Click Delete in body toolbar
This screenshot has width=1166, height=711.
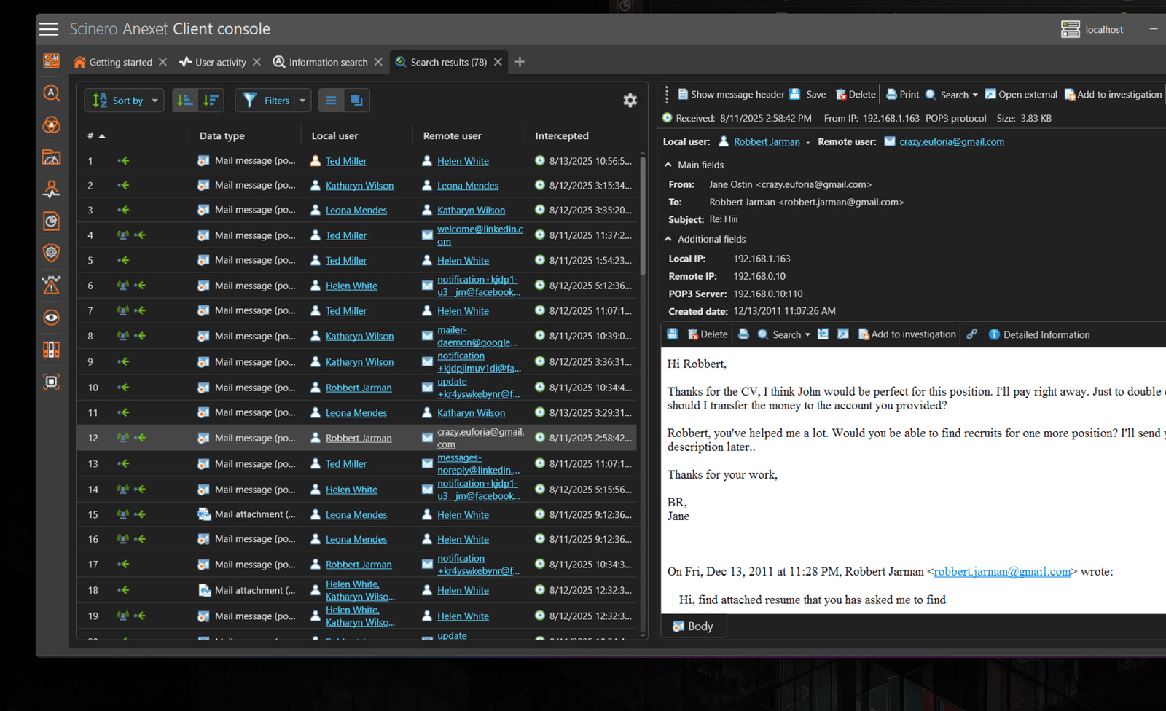pyautogui.click(x=708, y=334)
